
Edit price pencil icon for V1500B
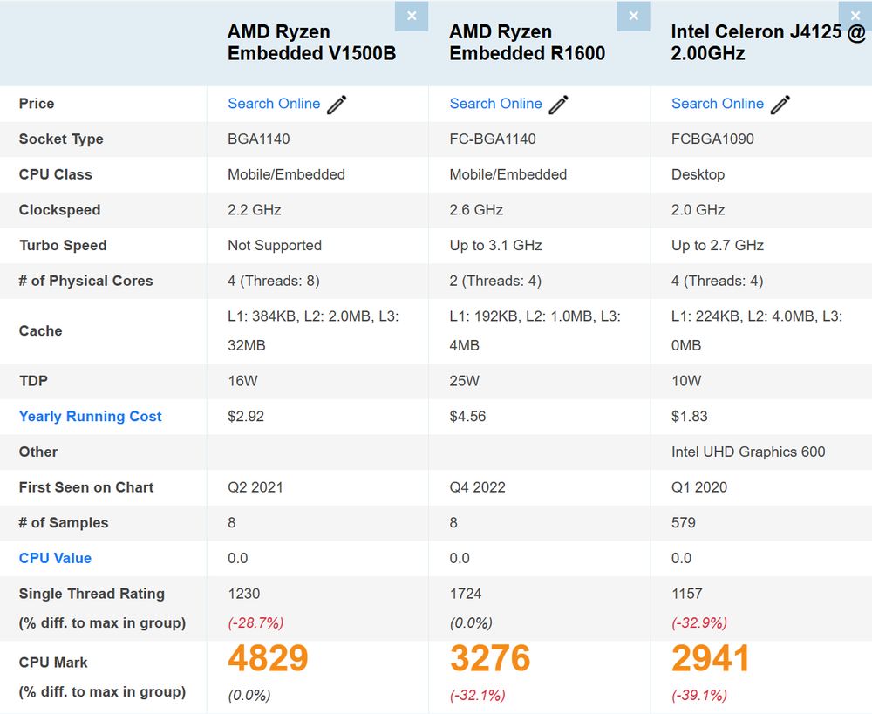click(x=337, y=105)
